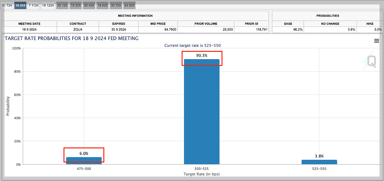Click the 475-500 x-axis label
Viewport: 384px width, 181px height.
click(84, 169)
